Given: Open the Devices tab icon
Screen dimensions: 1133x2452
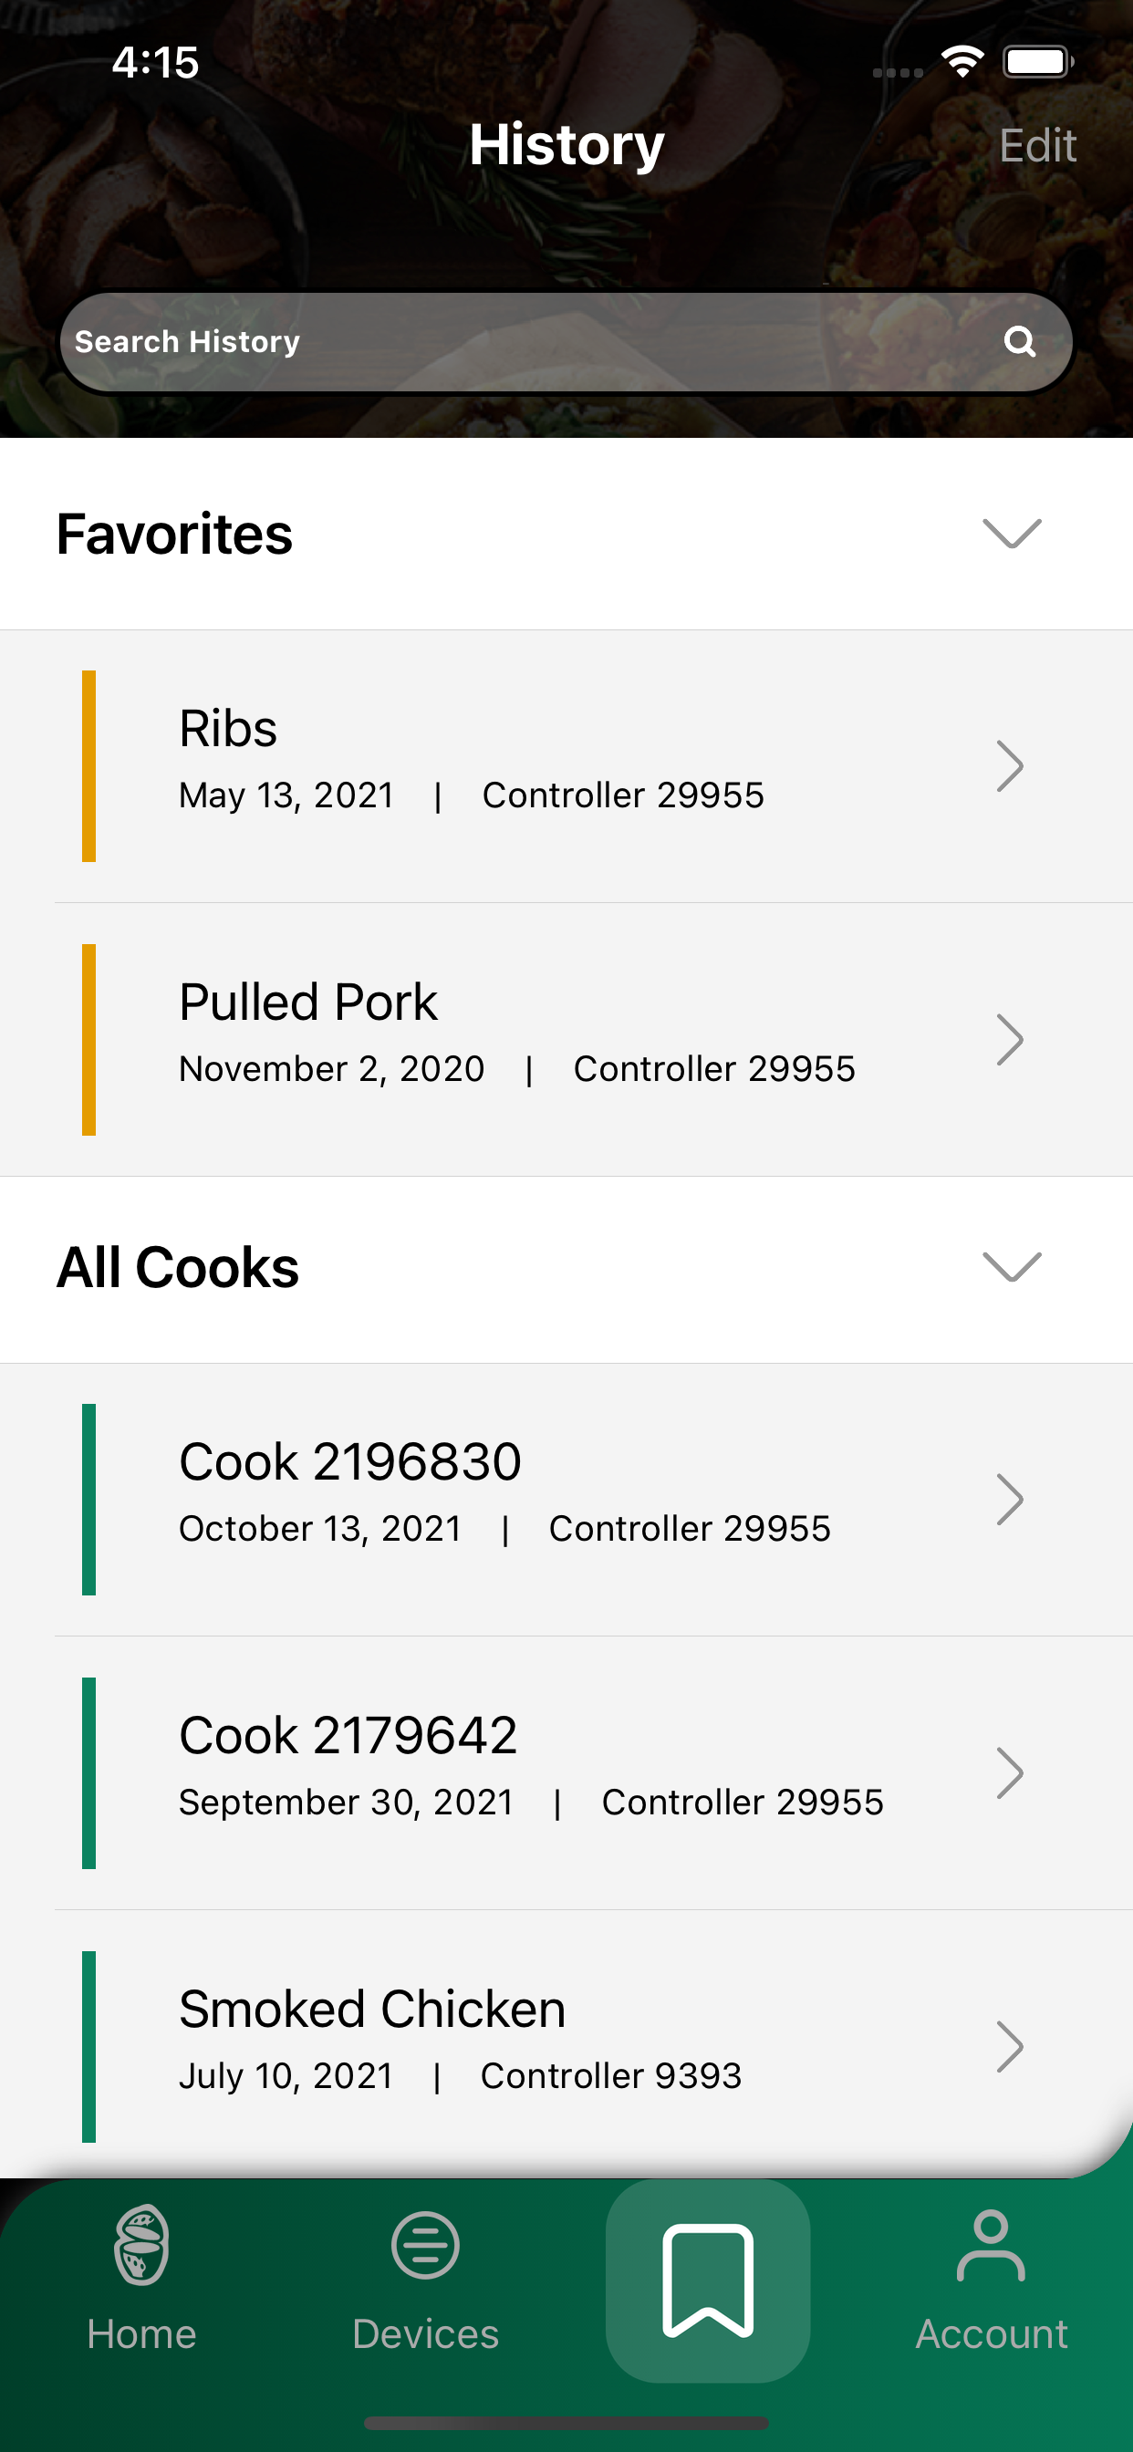Looking at the screenshot, I should (426, 2246).
